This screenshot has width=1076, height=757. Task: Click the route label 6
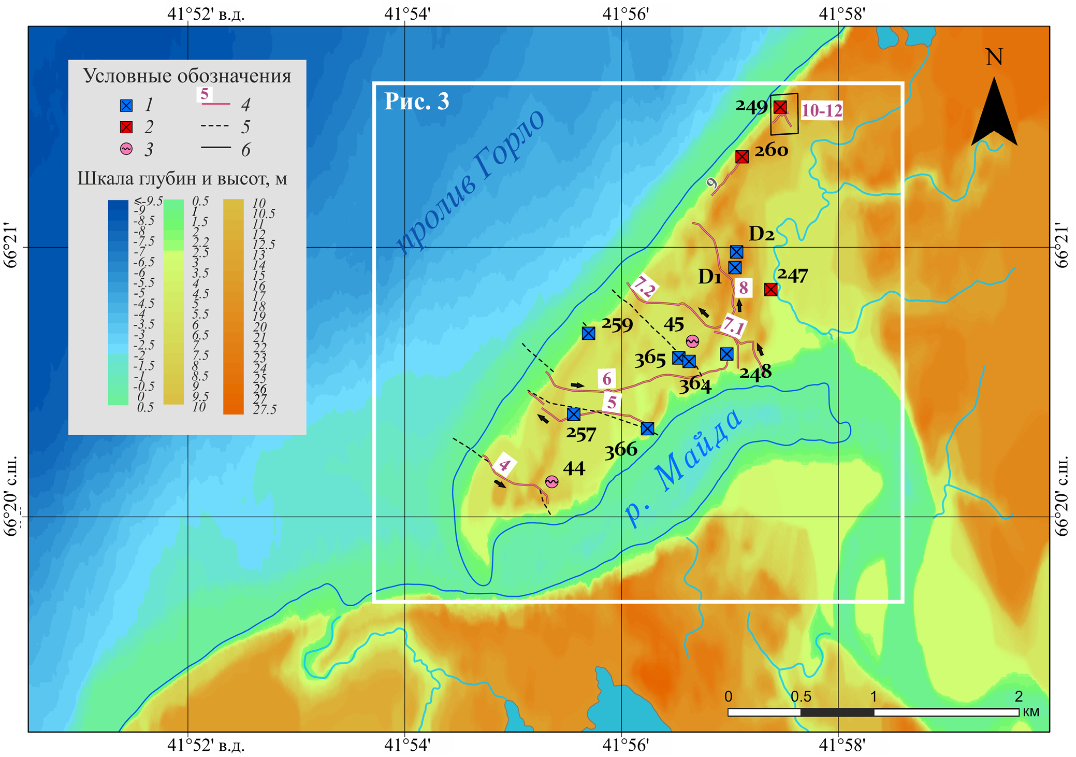pyautogui.click(x=607, y=379)
